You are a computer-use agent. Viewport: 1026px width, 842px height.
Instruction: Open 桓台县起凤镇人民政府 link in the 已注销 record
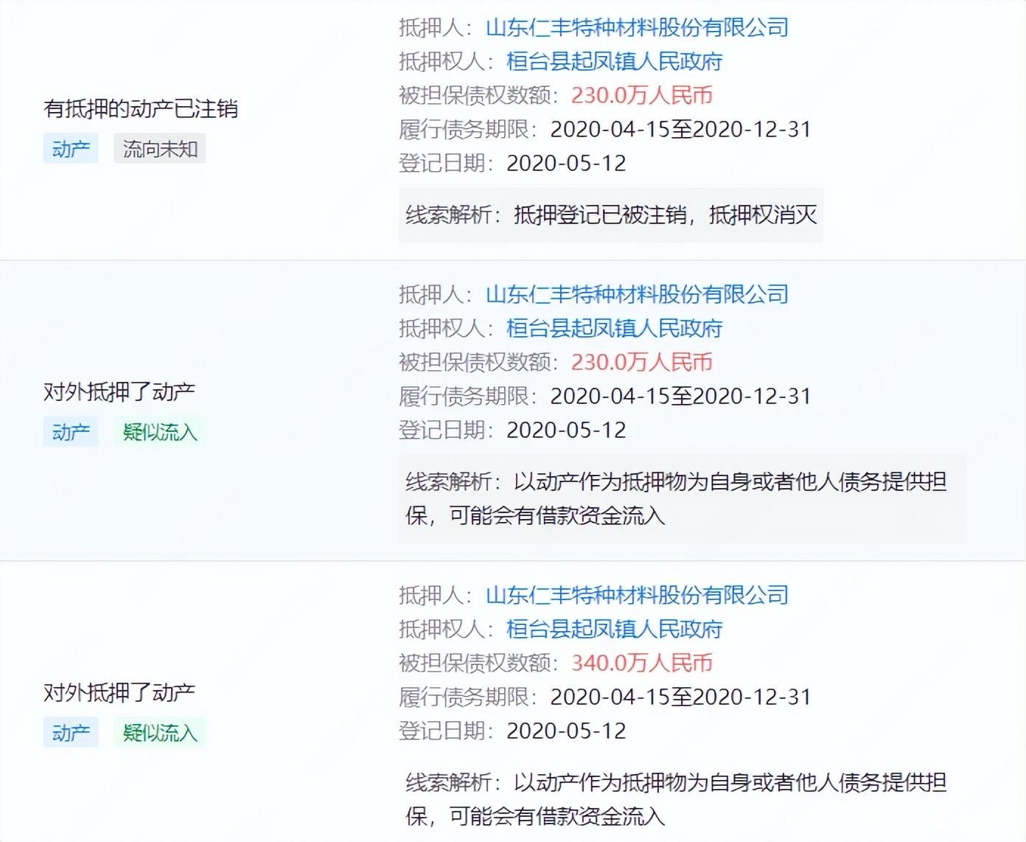[615, 62]
